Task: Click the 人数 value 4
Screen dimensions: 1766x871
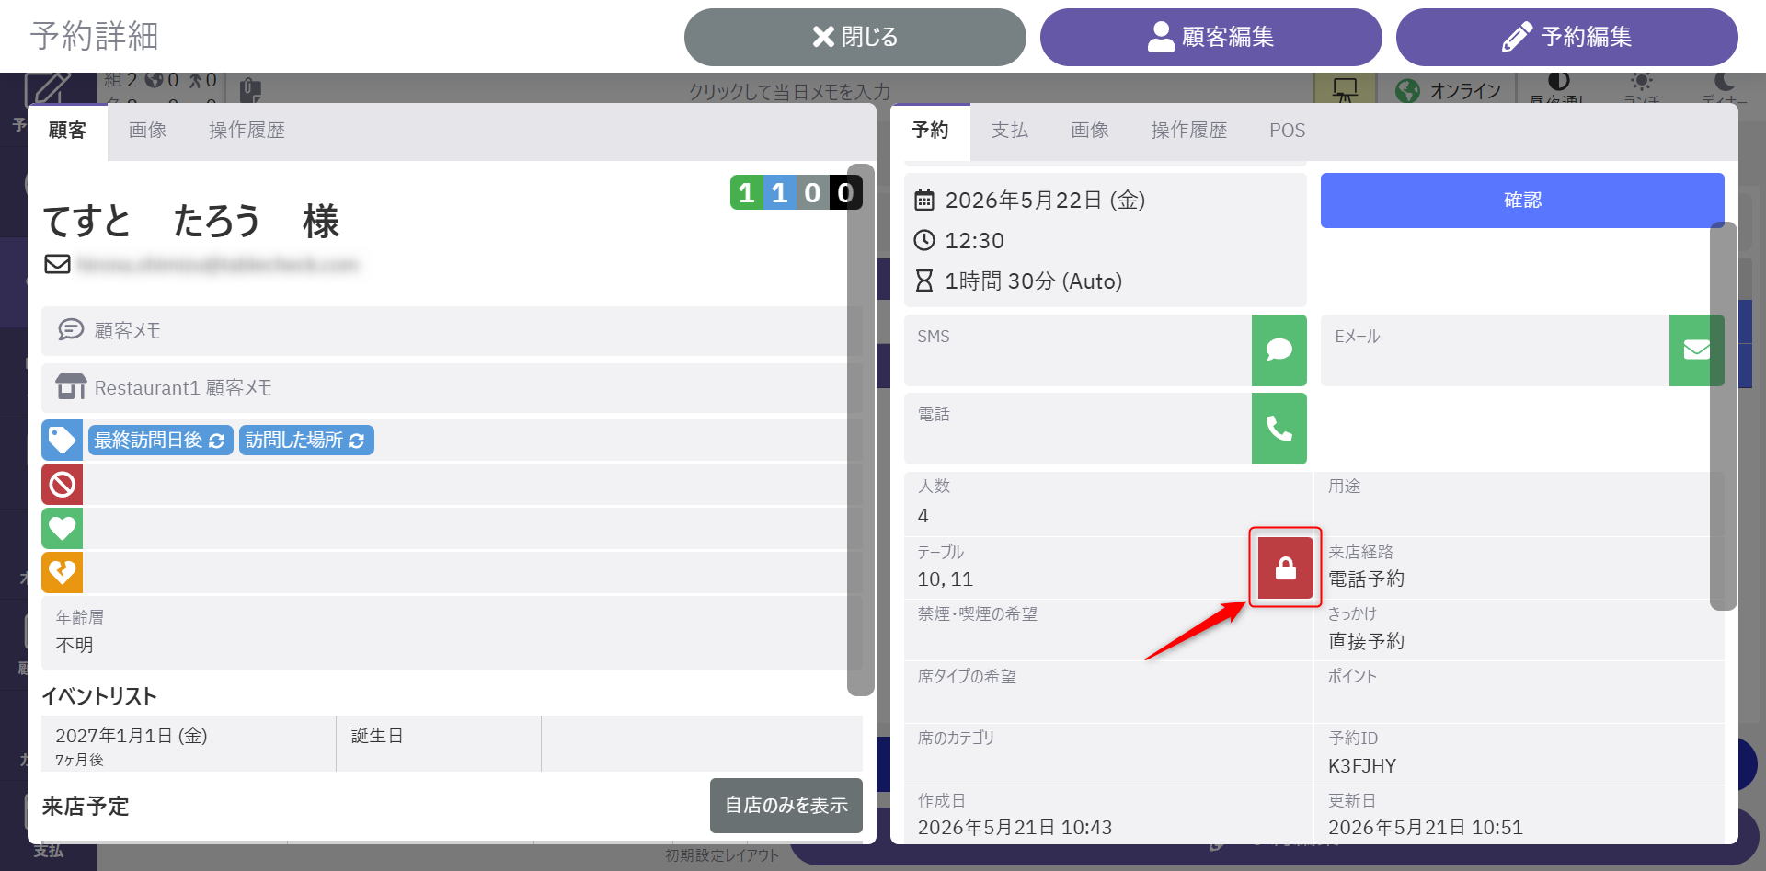Action: point(923,515)
